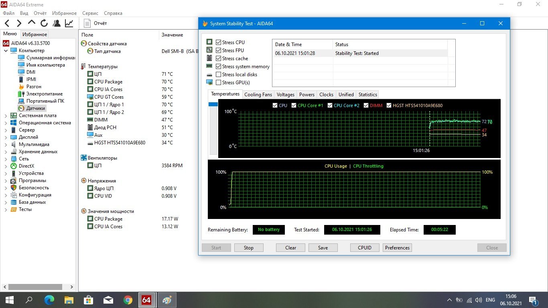The width and height of the screenshot is (548, 308).
Task: Select Портативный ПК in the tree
Action: tap(41, 101)
